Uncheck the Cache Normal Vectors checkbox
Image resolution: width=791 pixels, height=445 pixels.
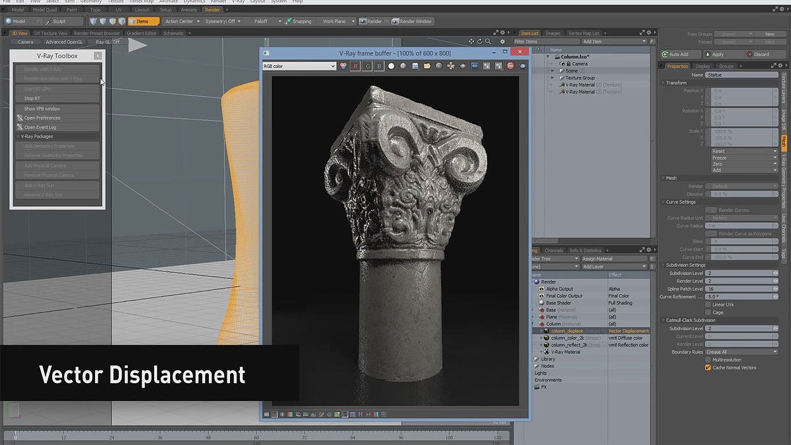coord(709,367)
